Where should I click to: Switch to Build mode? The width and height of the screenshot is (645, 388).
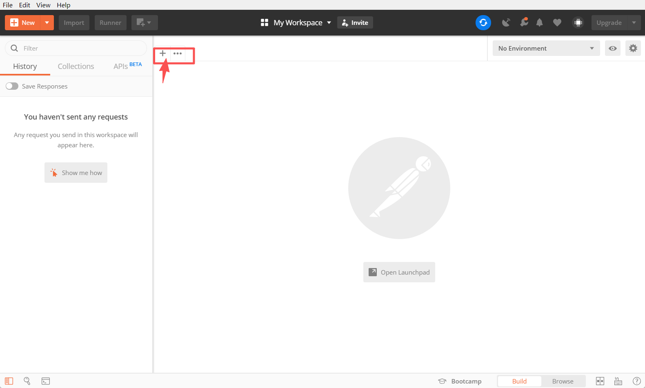(519, 381)
